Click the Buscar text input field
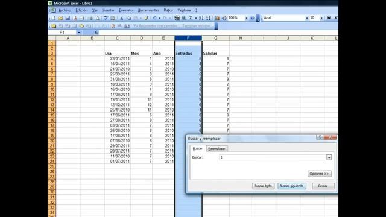386x217 pixels. click(x=273, y=157)
